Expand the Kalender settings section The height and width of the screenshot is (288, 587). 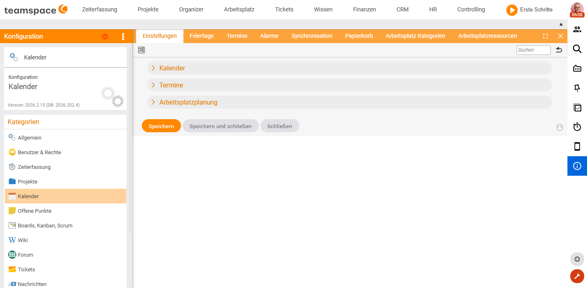[x=349, y=68]
